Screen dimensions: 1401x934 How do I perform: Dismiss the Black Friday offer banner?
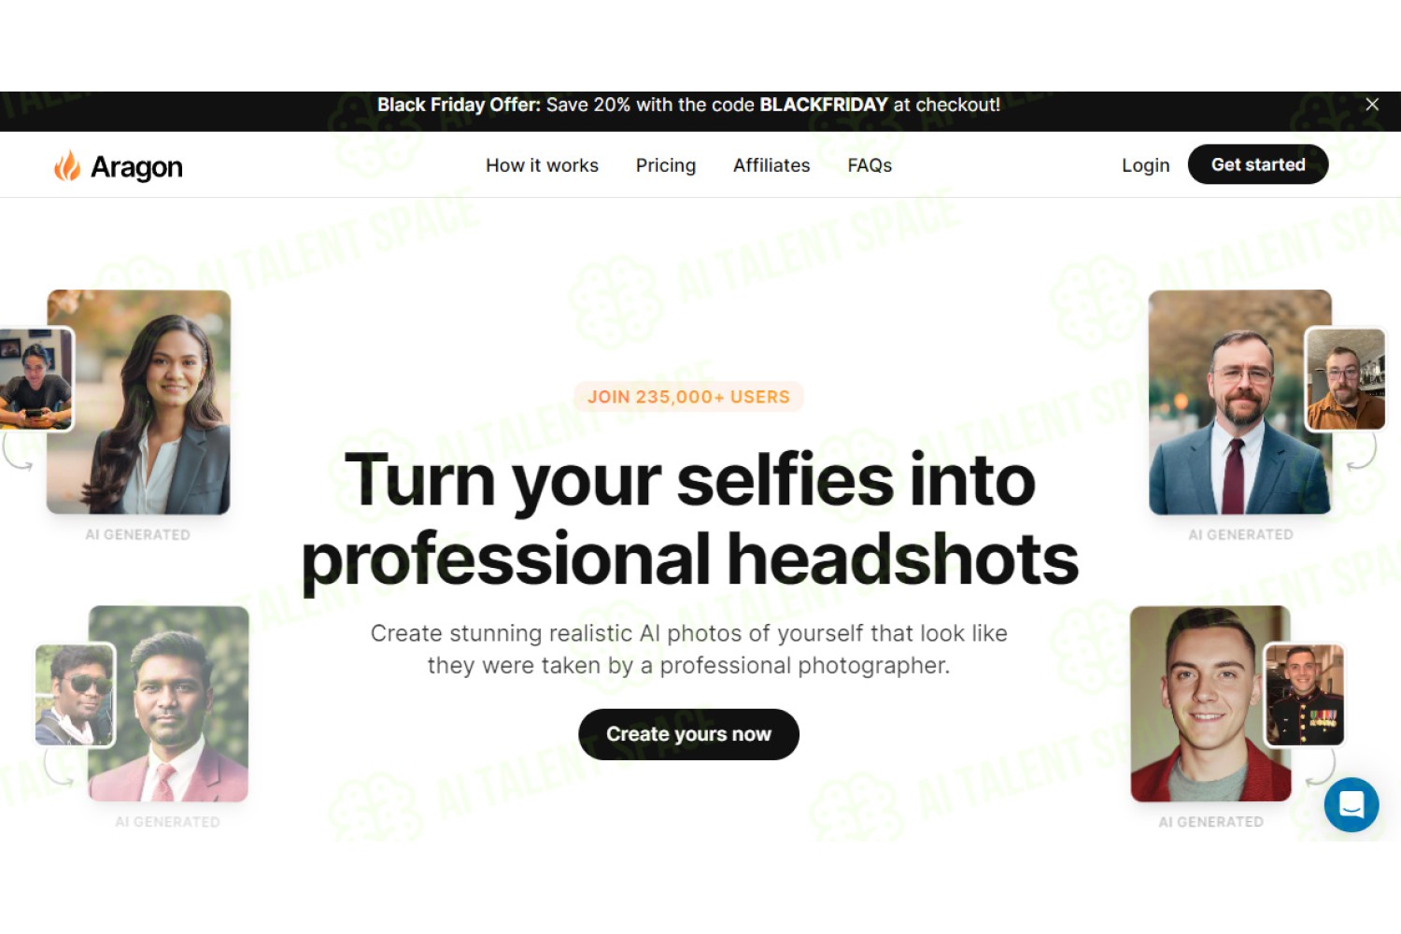pos(1372,105)
